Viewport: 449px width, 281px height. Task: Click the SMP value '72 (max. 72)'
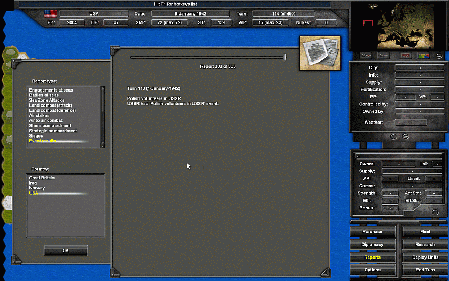coord(169,22)
